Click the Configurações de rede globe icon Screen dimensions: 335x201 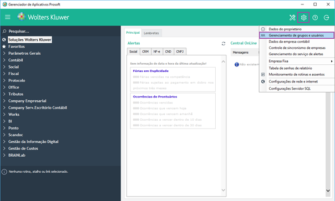click(263, 81)
